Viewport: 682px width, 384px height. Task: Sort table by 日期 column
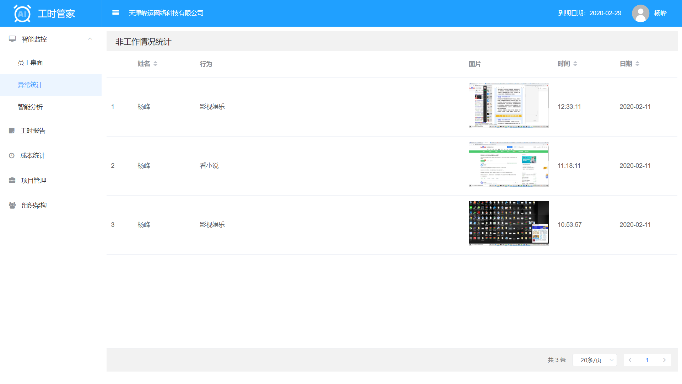tap(637, 64)
